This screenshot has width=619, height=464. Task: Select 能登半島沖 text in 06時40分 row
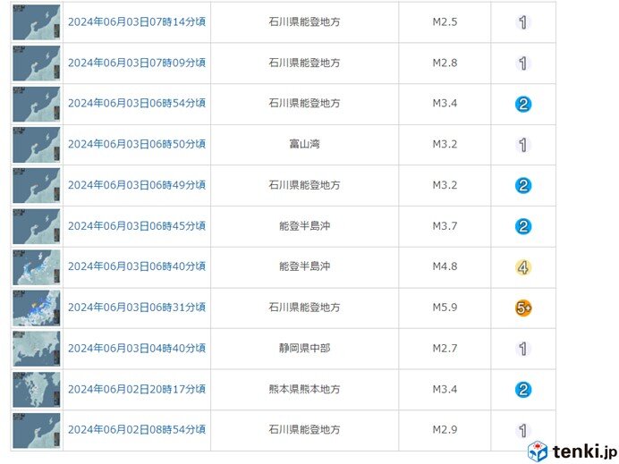pyautogui.click(x=304, y=266)
